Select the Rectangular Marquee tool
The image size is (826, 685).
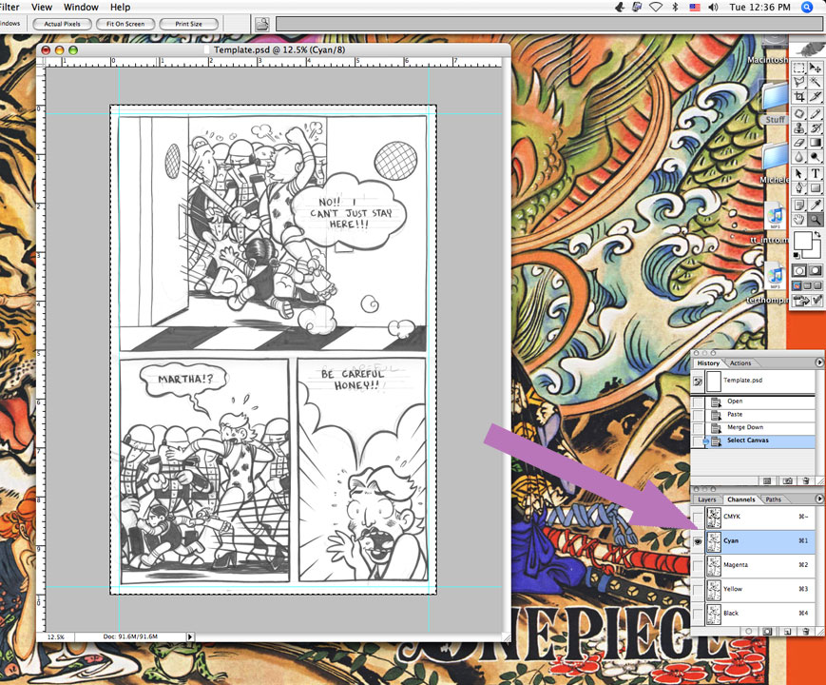799,68
